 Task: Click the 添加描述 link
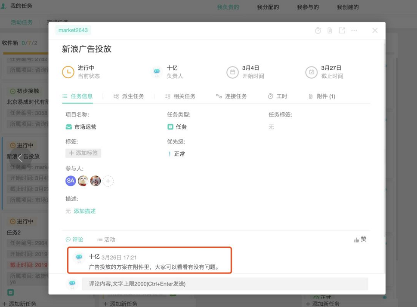pyautogui.click(x=85, y=211)
